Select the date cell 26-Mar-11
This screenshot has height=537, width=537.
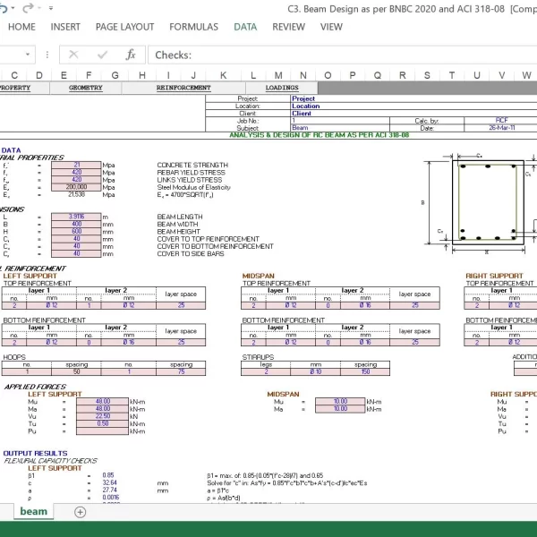pyautogui.click(x=501, y=128)
